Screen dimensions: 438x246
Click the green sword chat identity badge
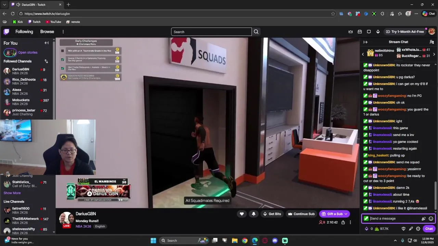tap(366, 219)
